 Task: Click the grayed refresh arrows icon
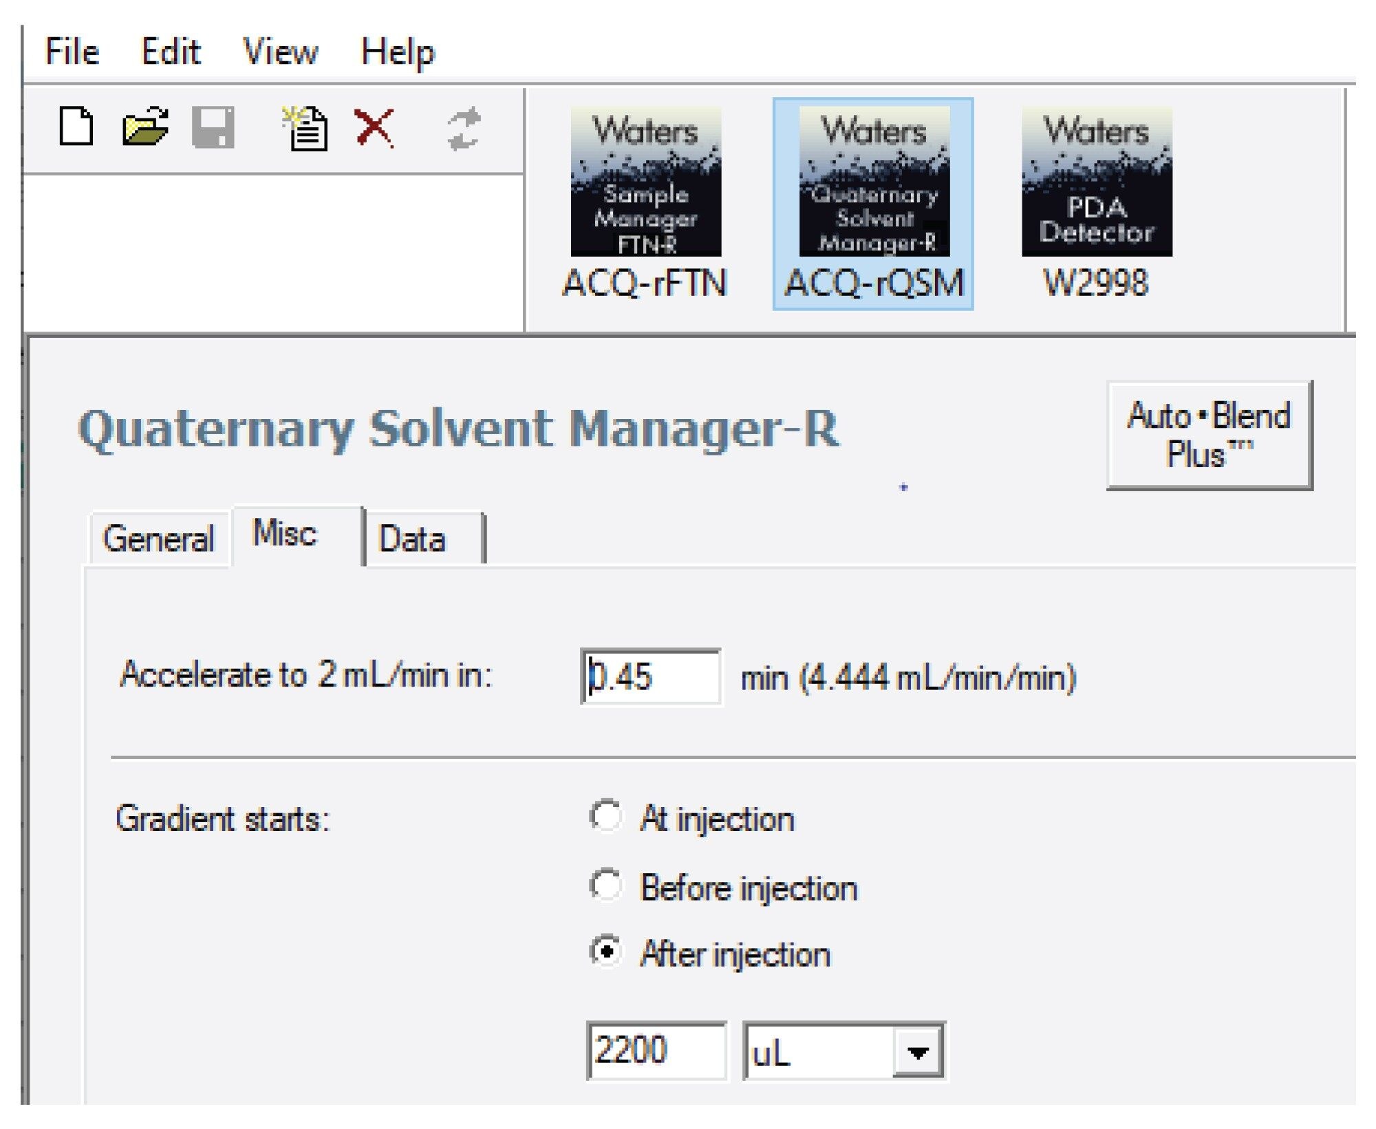point(463,128)
